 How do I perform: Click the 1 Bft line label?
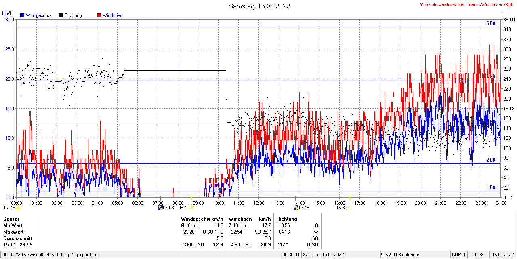point(491,187)
